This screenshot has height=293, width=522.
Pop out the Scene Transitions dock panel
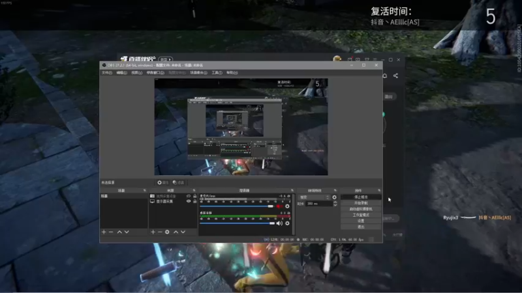coord(335,190)
